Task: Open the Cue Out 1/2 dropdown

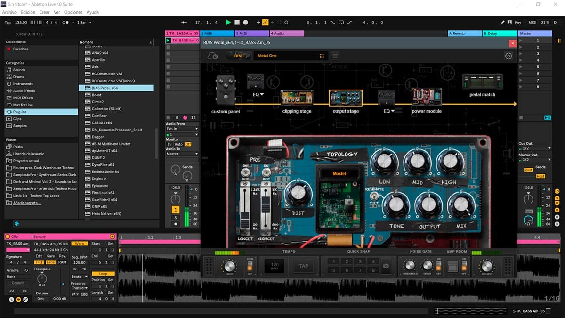Action: (x=534, y=148)
